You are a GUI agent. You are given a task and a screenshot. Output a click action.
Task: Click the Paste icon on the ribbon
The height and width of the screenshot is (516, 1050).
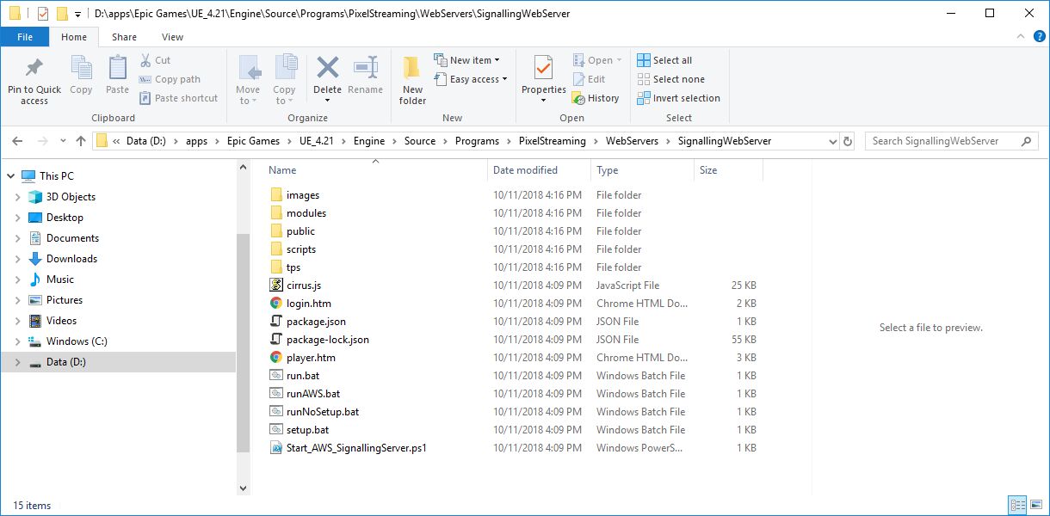tap(117, 80)
